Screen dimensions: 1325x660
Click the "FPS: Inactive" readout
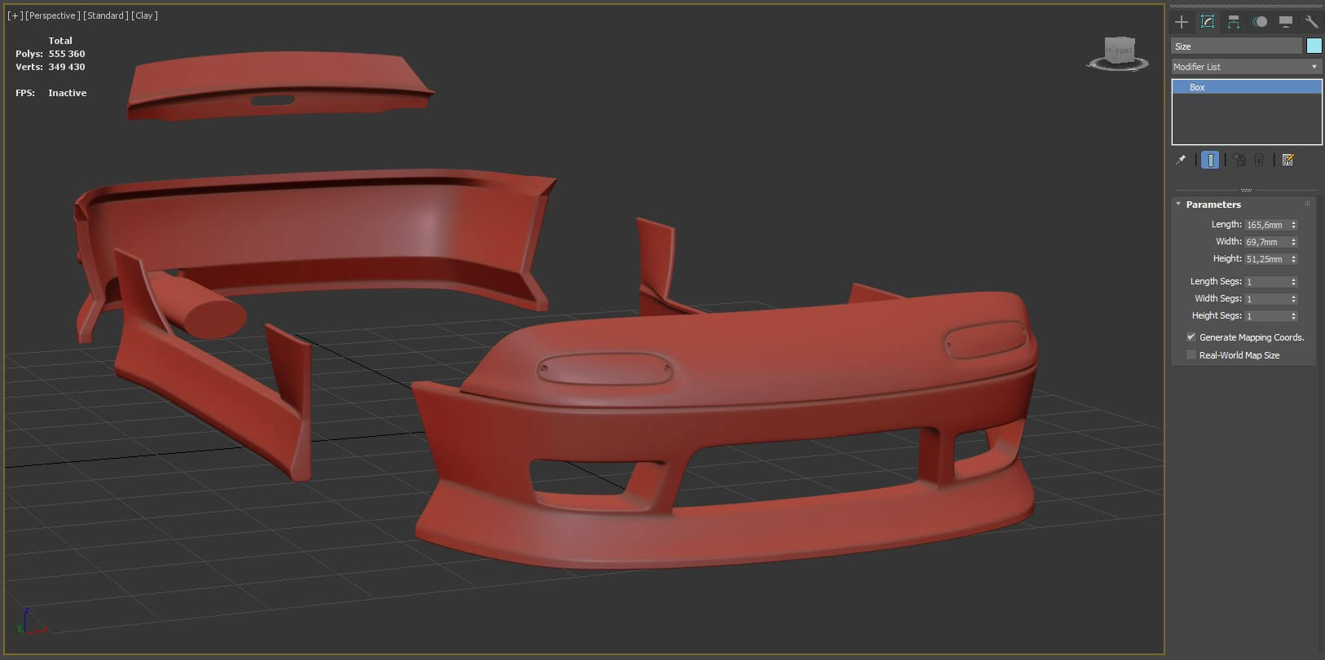[51, 93]
